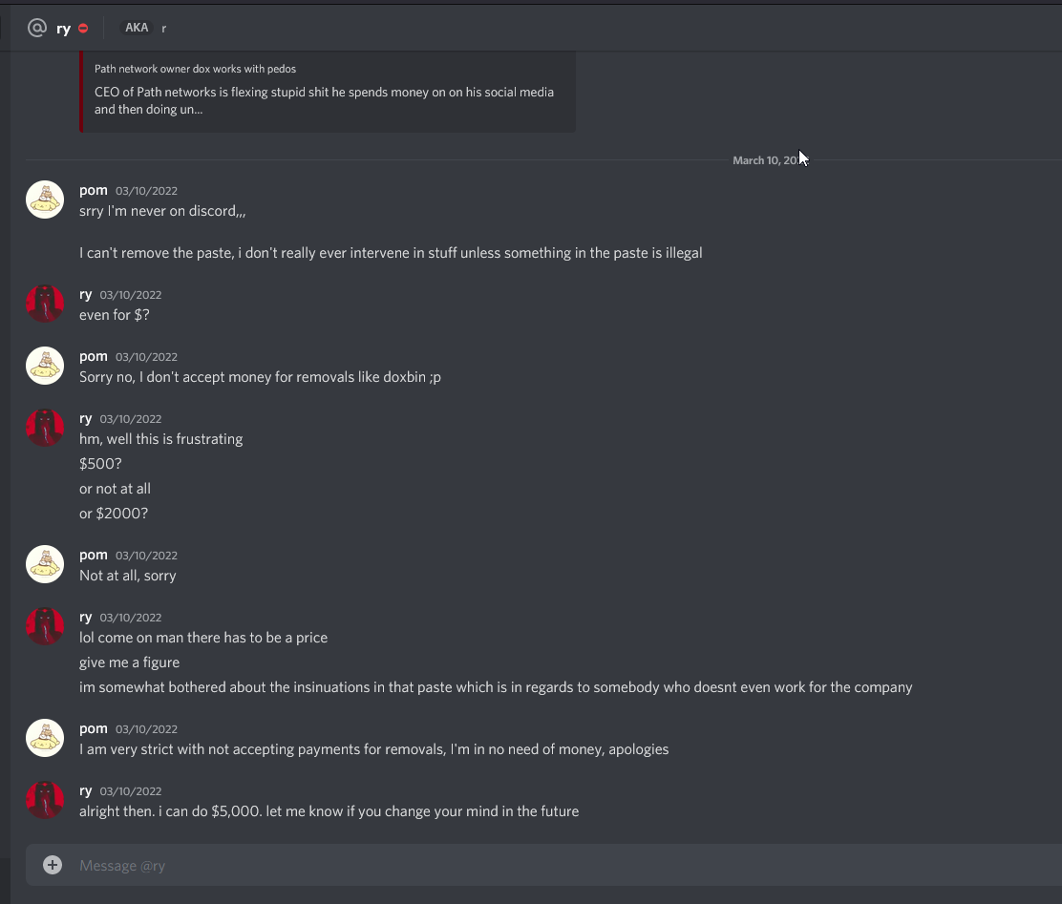
Task: Click username "pom" above "I am very strict"
Action: pos(94,728)
